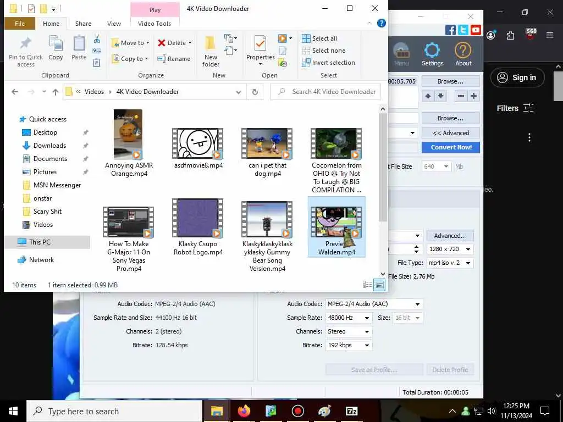Click the Advanced... button near resolution

coord(450,235)
